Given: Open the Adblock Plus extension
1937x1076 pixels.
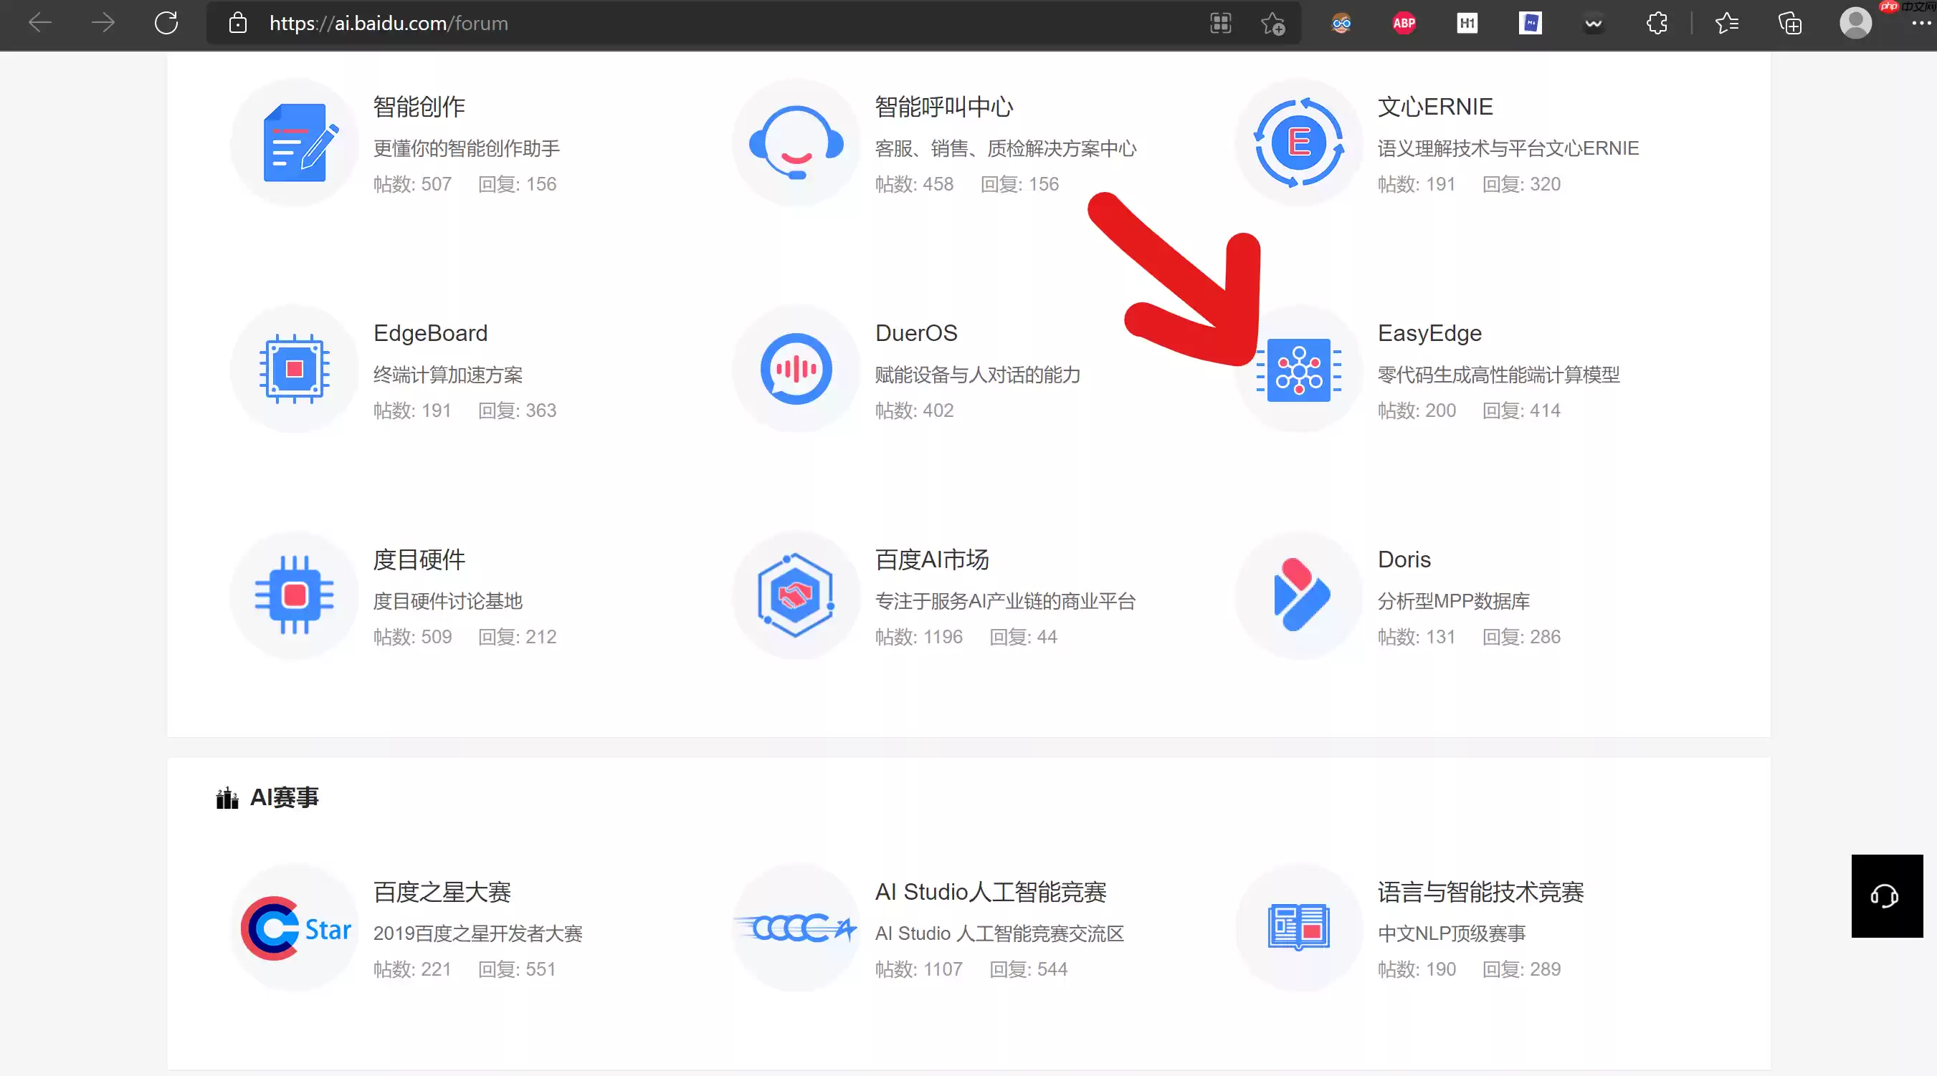Looking at the screenshot, I should tap(1403, 24).
